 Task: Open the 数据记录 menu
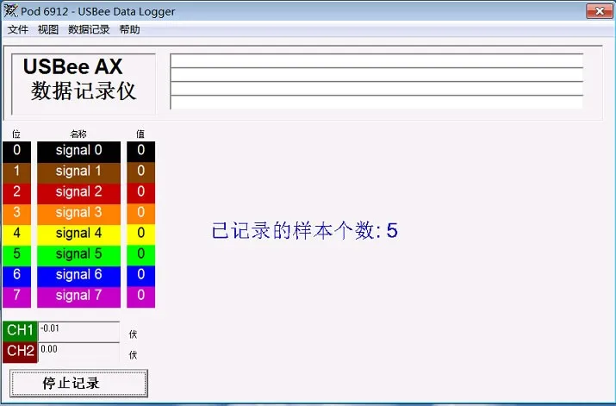[x=89, y=29]
